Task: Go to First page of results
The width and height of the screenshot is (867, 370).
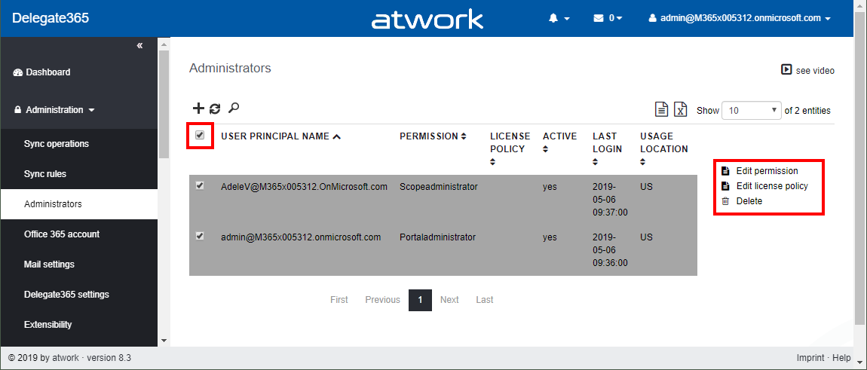Action: [x=339, y=300]
